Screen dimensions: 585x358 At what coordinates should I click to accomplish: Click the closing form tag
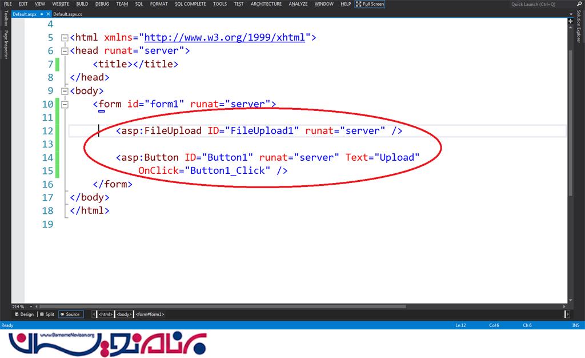point(113,184)
